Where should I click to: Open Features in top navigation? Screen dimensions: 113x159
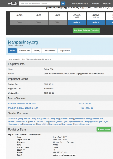[107, 4]
